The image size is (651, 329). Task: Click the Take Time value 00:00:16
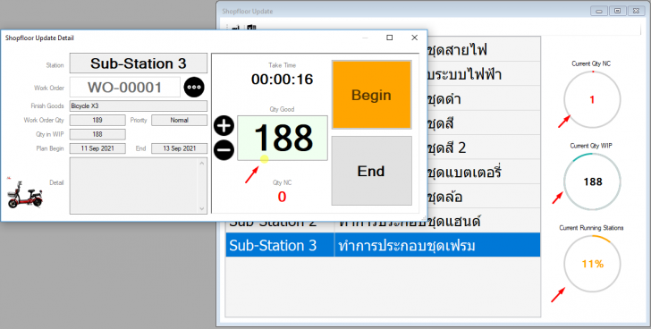click(x=283, y=79)
